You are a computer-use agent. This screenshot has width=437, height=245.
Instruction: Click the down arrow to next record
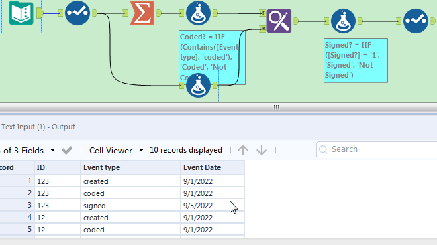pyautogui.click(x=262, y=150)
